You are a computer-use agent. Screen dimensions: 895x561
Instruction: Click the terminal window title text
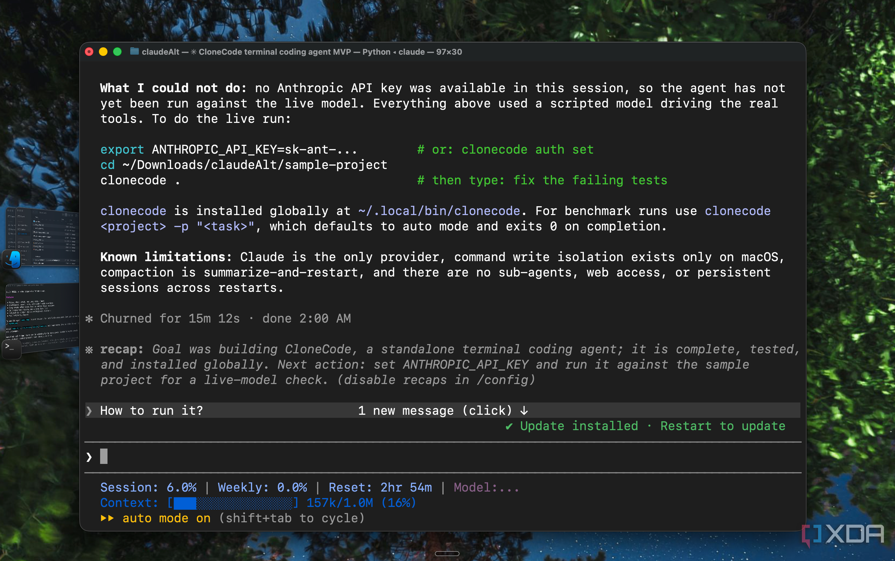coord(302,52)
